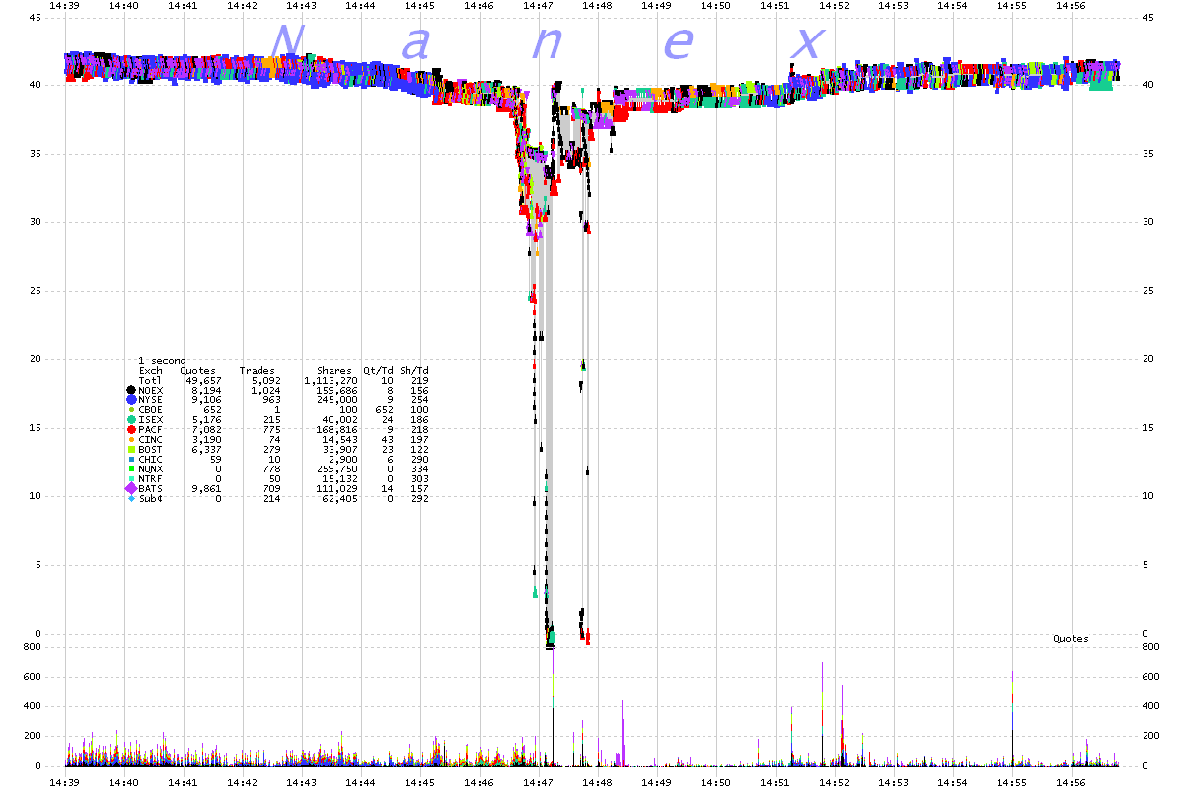Select the red PACF legend circle
Viewport: 1184px width, 789px height.
point(131,429)
